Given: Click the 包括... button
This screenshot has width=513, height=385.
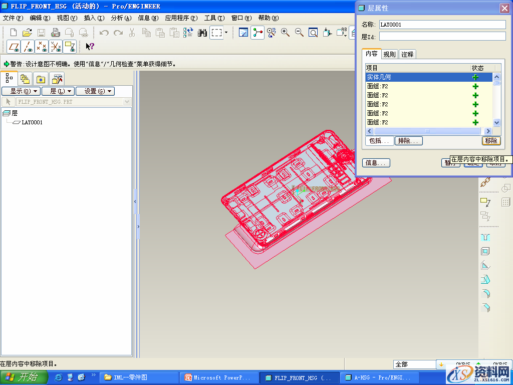Looking at the screenshot, I should 379,141.
